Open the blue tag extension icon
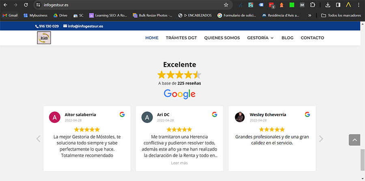The image size is (365, 181). (261, 5)
